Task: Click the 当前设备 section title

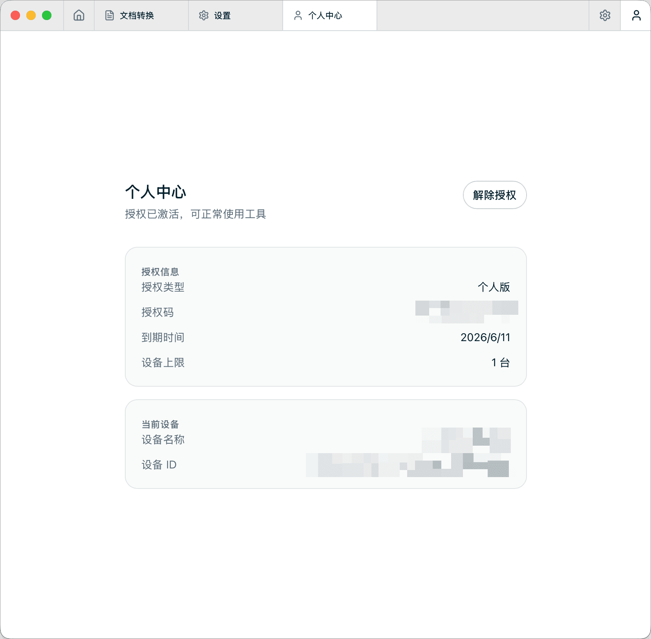Action: pos(160,424)
